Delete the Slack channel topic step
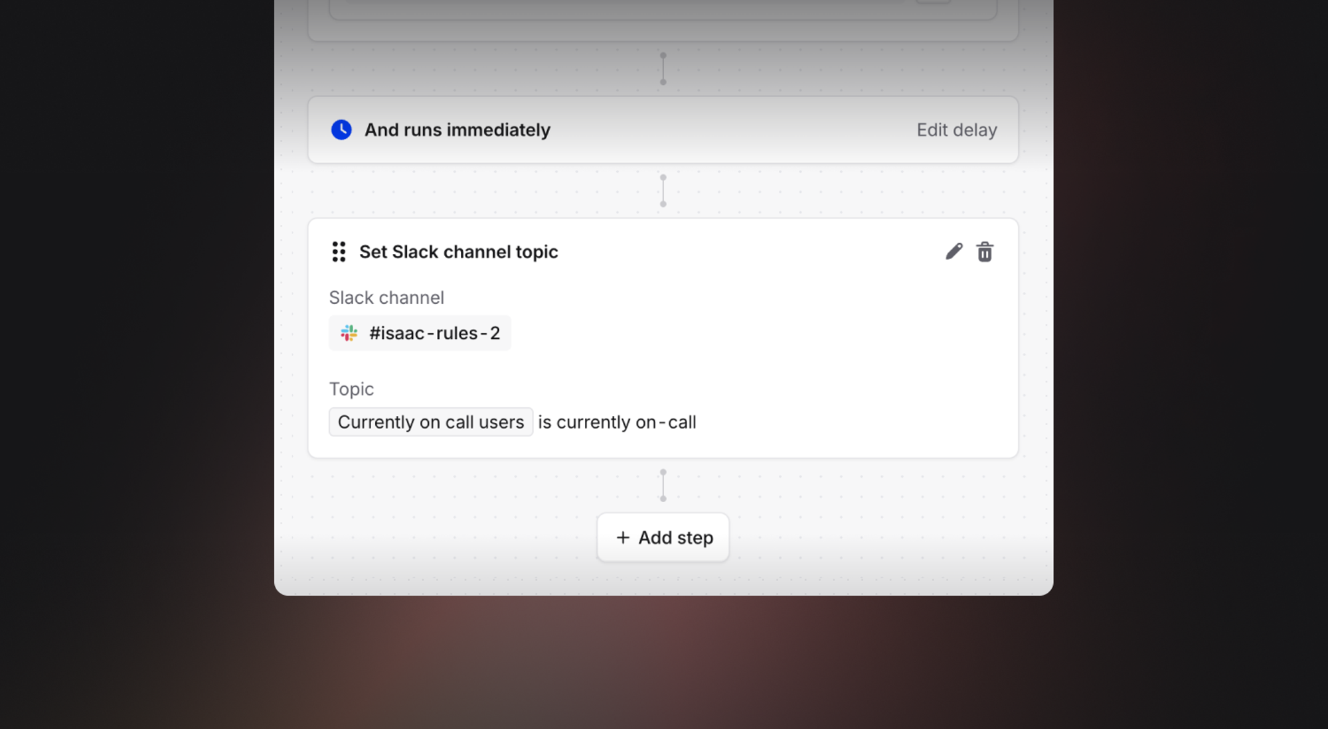The width and height of the screenshot is (1328, 729). 985,252
